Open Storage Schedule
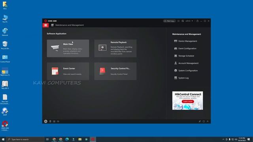Screen dimensions: 253x142 click(184, 56)
